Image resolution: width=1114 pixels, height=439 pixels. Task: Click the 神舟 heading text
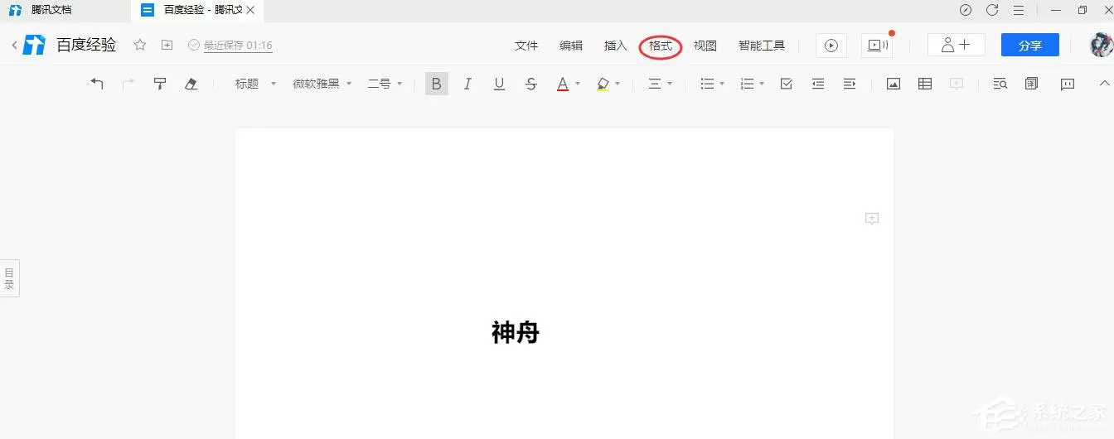point(516,333)
